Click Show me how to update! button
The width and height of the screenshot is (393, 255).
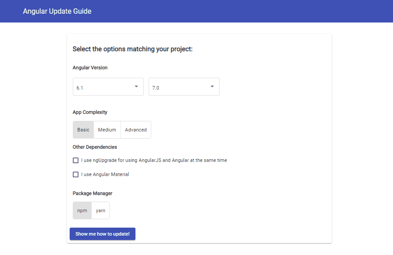102,234
